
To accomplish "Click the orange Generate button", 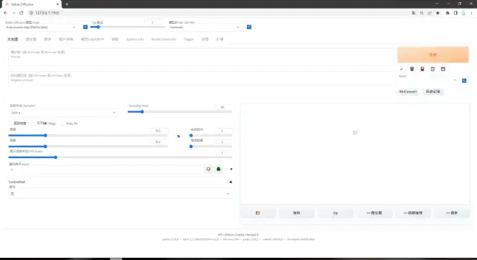I will click(x=433, y=55).
